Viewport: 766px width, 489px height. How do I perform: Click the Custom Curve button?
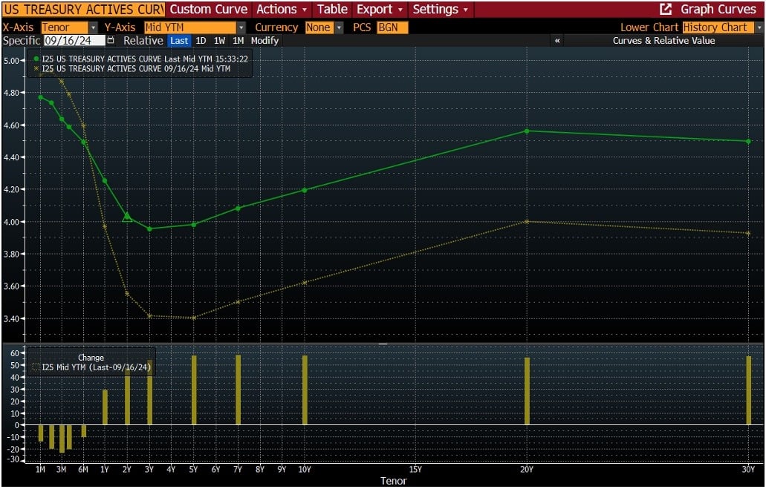(209, 9)
